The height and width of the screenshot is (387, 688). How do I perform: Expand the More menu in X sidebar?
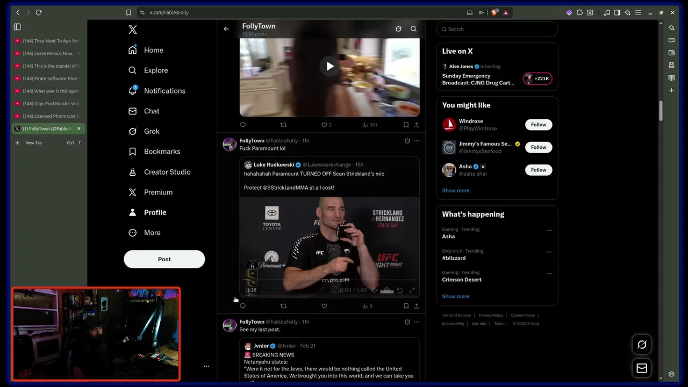(144, 233)
